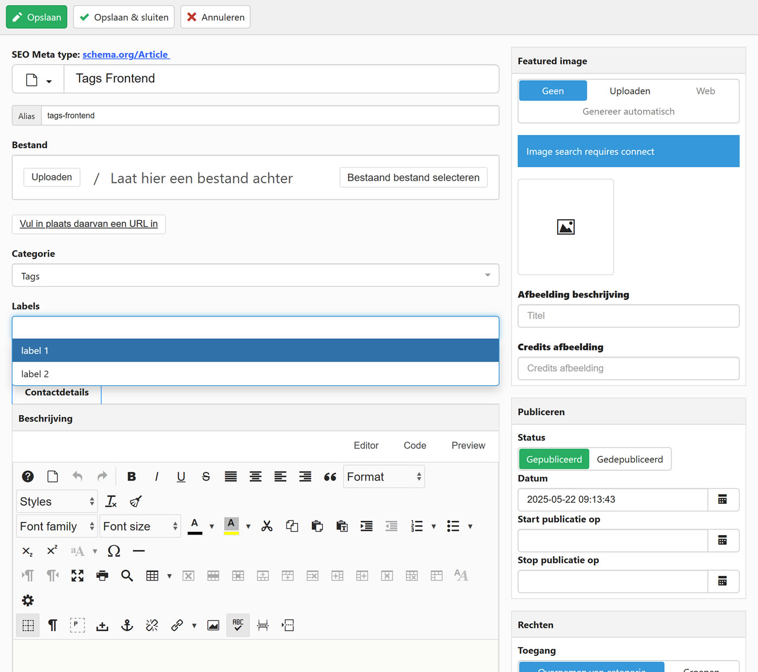Open the print icon in editor toolbar
Screen dimensions: 758x672
click(102, 576)
